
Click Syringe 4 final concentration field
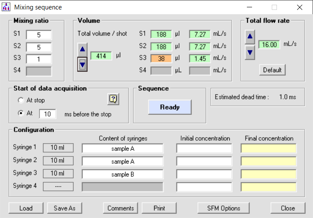(268, 187)
